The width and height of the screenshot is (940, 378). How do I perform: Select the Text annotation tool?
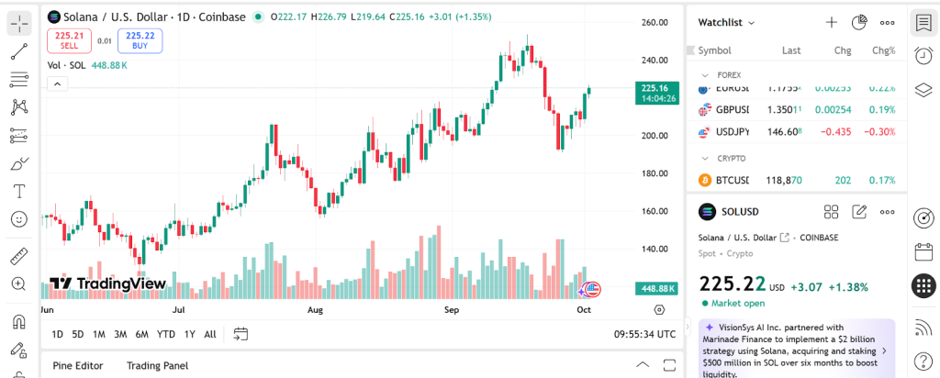tap(20, 192)
